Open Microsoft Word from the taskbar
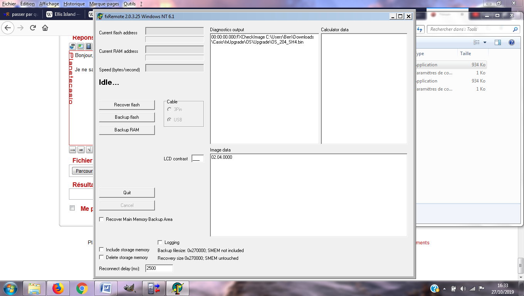Image resolution: width=524 pixels, height=296 pixels. pos(106,288)
